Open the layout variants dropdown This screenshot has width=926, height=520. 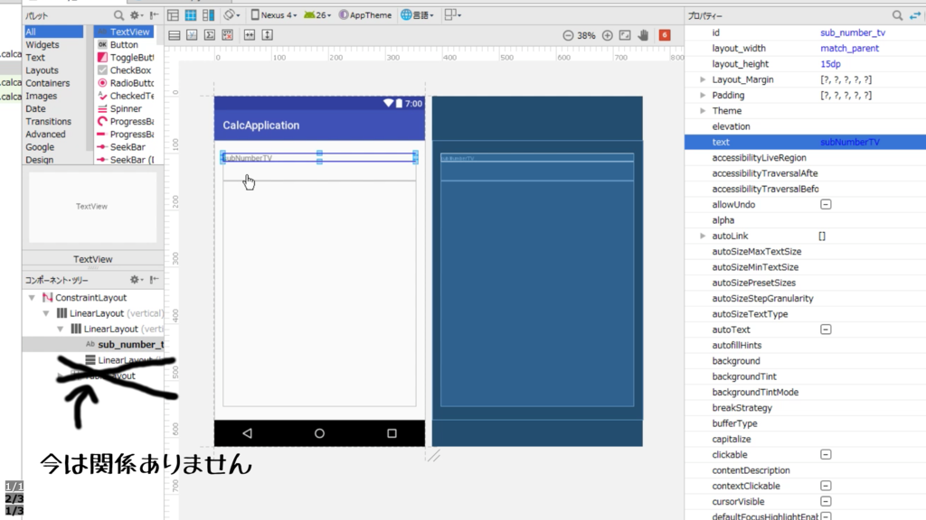[453, 15]
